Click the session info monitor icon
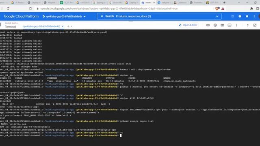The width and height of the screenshot is (260, 146). click(229, 25)
